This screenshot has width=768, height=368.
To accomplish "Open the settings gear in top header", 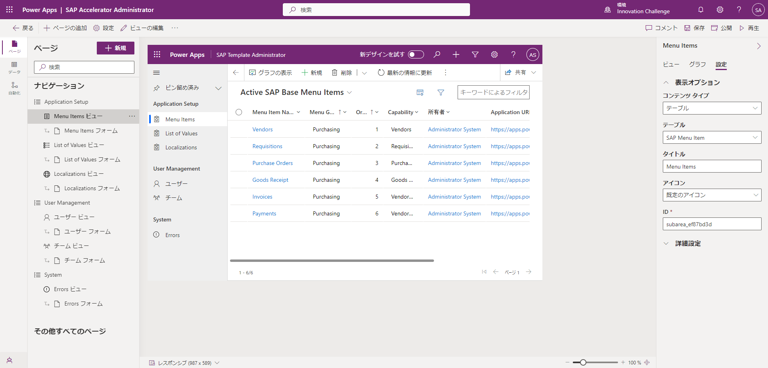I will (720, 10).
